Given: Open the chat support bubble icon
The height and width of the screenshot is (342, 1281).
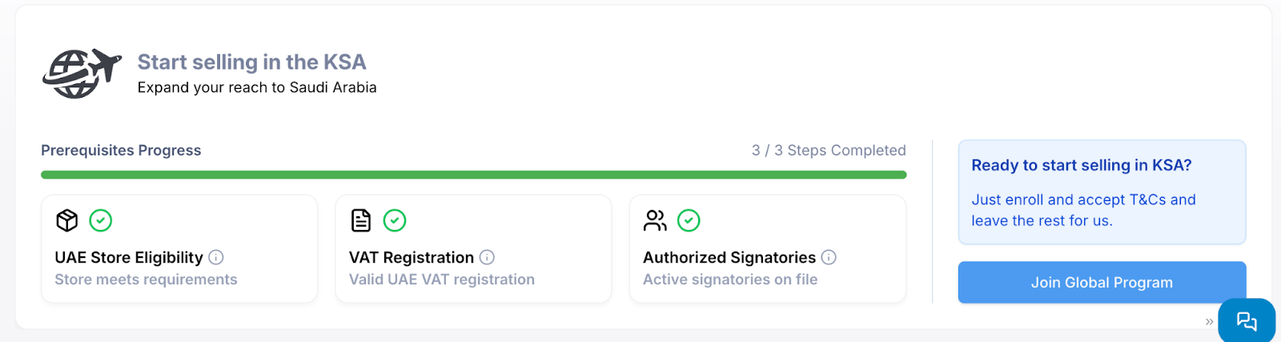Looking at the screenshot, I should tap(1247, 321).
